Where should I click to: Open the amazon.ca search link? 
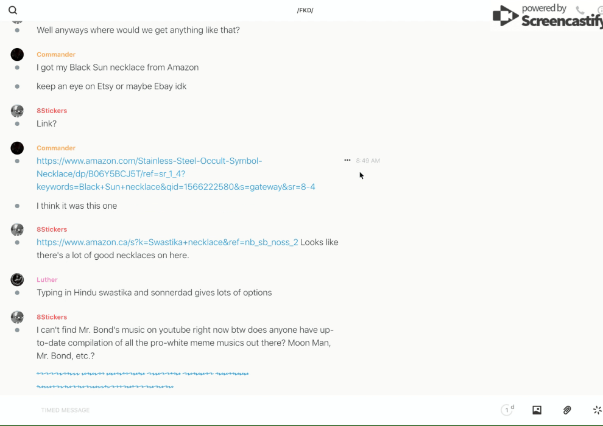[167, 242]
